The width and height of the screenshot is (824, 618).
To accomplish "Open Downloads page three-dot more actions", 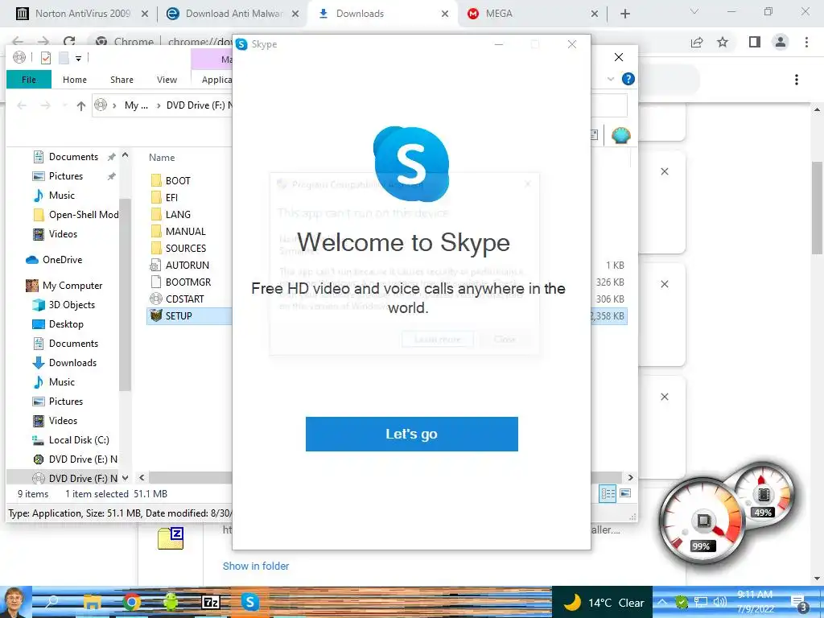I will 797,80.
